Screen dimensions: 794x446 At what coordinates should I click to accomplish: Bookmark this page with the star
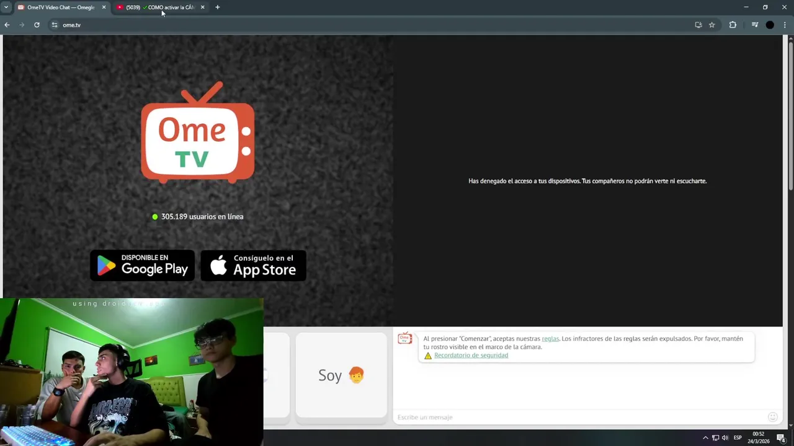712,25
